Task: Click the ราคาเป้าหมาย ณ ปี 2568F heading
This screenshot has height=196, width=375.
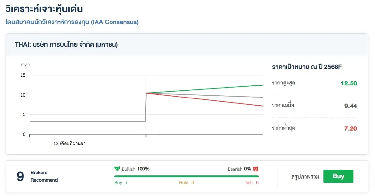Action: pos(308,67)
